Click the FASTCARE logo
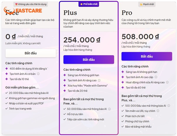 pos(23,11)
